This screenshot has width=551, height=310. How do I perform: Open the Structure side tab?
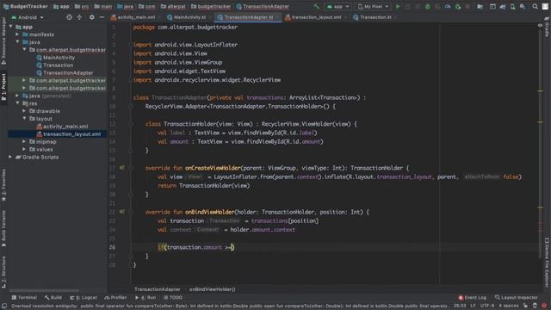click(3, 272)
